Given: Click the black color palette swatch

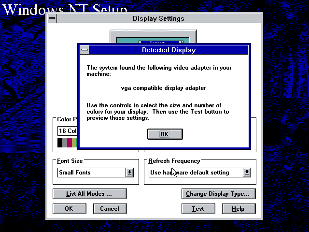Looking at the screenshot, I should click(x=60, y=143).
